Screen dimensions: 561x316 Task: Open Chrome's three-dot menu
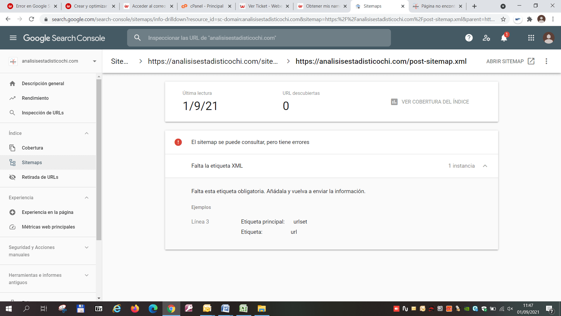coord(553,19)
